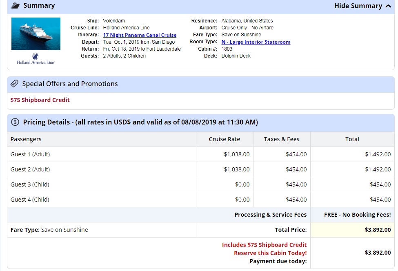This screenshot has height=271, width=398.
Task: Click FREE - No Booking Fees! text
Action: tap(358, 215)
